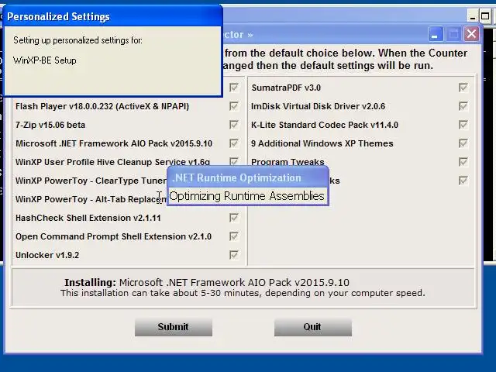
Task: Click 'Open Command Prompt Shell Extension v2.1.0' label
Action: click(114, 236)
